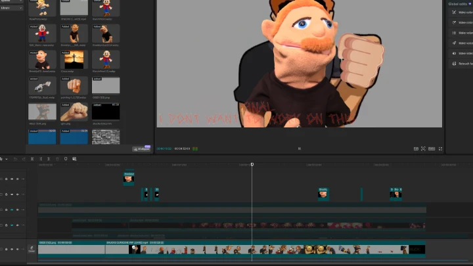Screen dimensions: 473x266
Task: Click the current timecode under preview
Action: (164, 148)
